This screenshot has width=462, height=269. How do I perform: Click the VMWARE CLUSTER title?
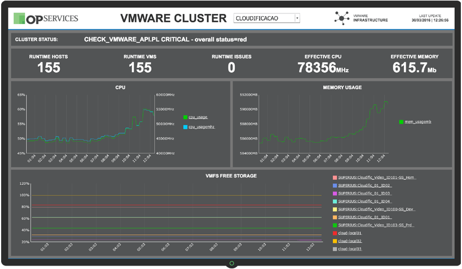tap(174, 18)
